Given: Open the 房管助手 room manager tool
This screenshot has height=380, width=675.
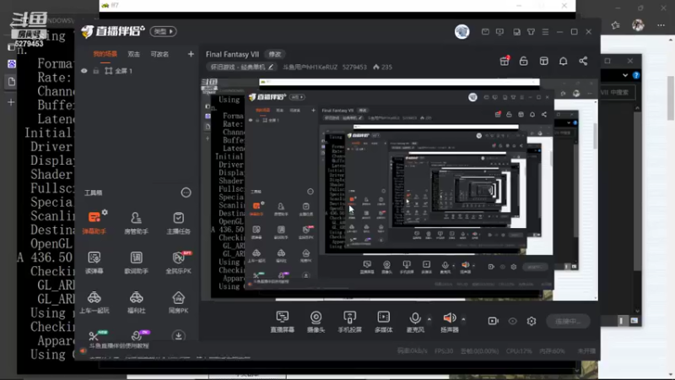Looking at the screenshot, I should (x=136, y=223).
